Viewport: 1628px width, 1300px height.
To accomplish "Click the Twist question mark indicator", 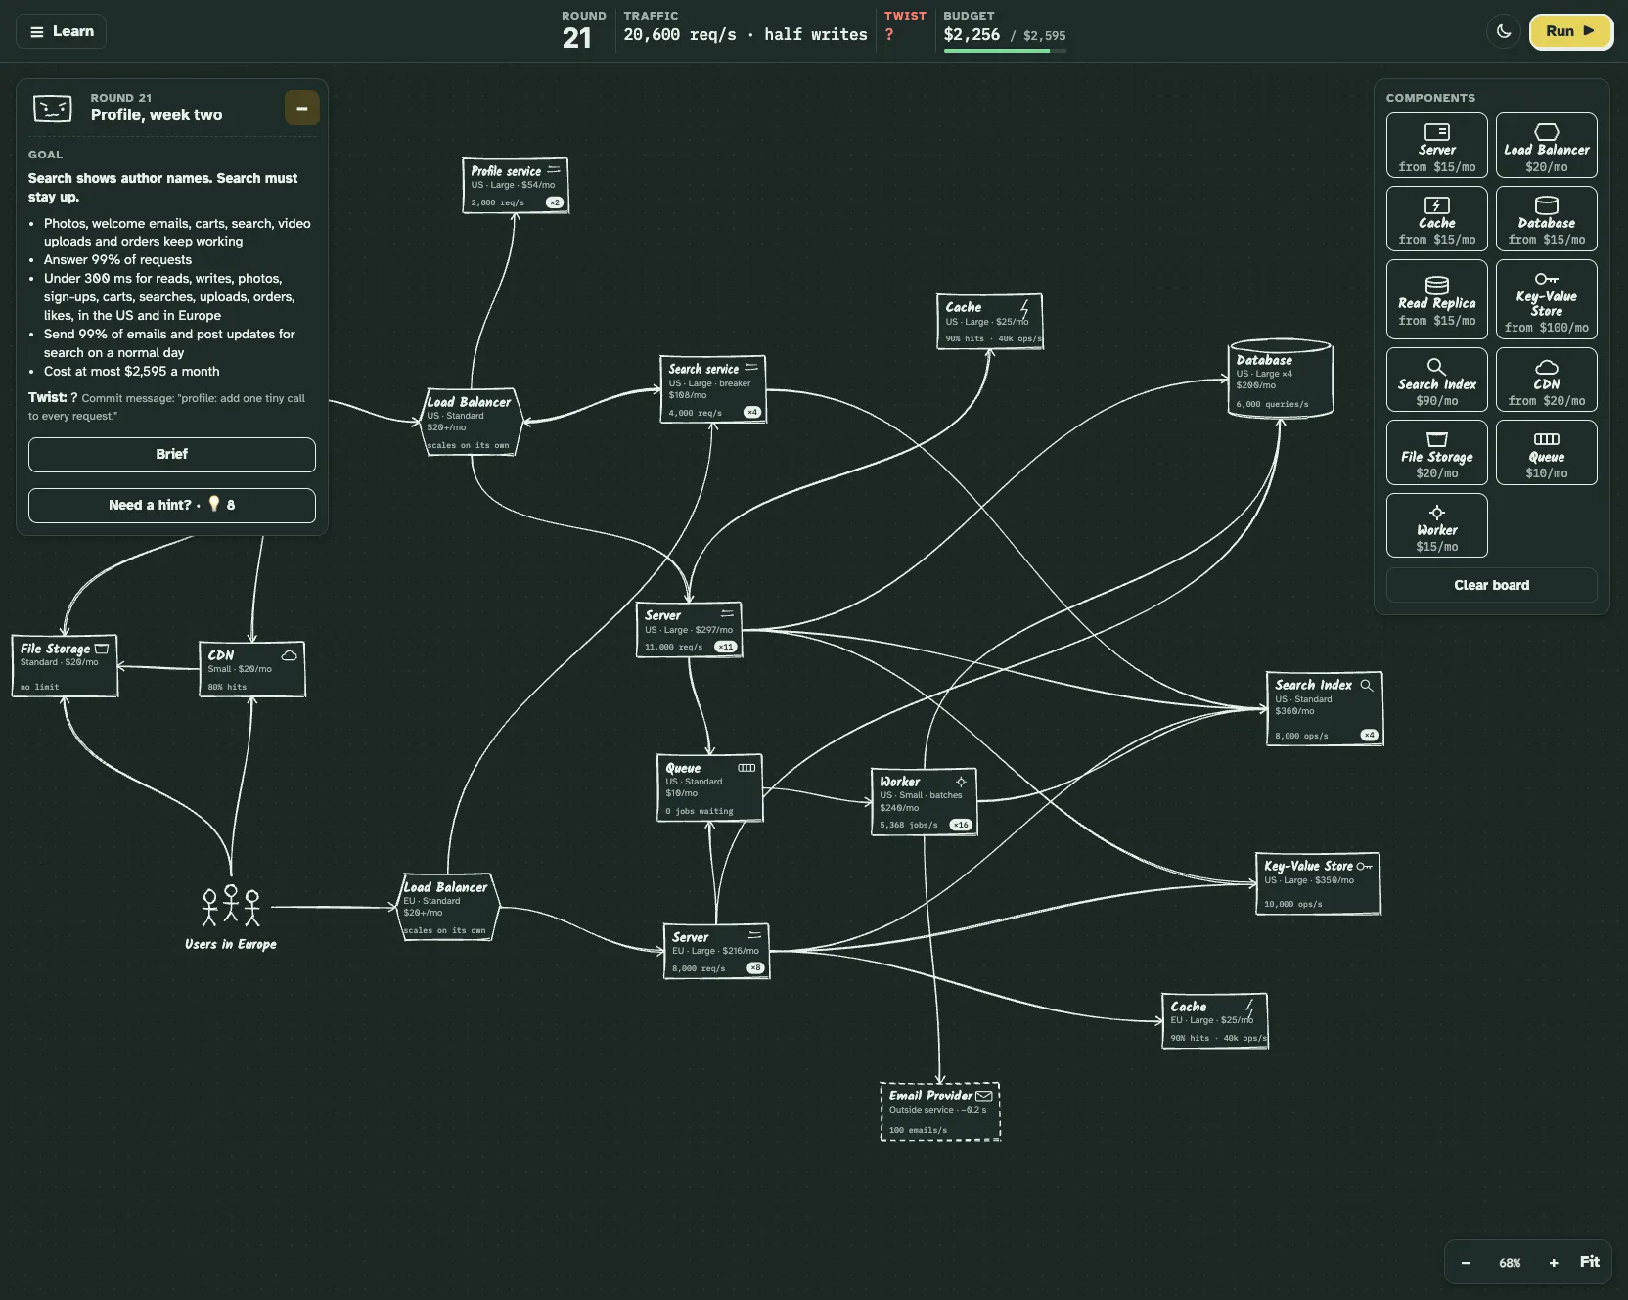I will (889, 34).
